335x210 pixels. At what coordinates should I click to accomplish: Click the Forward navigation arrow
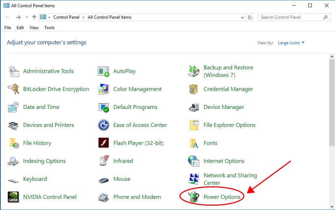[18, 17]
